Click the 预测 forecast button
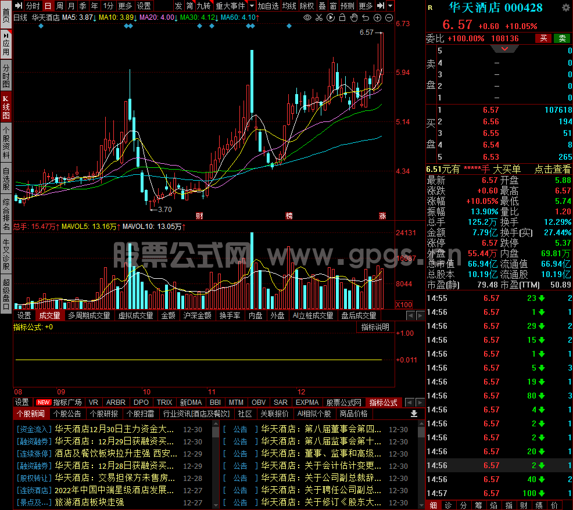Viewport: 573px width, 510px height. click(x=347, y=6)
